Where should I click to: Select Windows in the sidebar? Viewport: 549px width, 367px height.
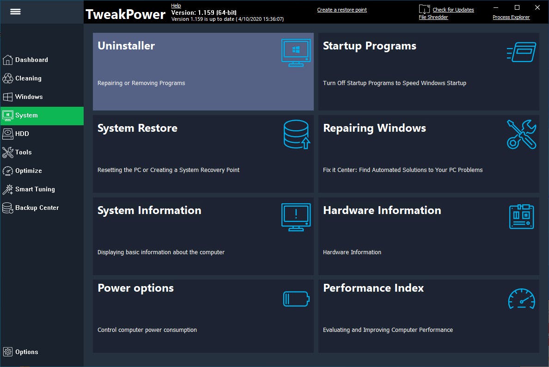[42, 97]
